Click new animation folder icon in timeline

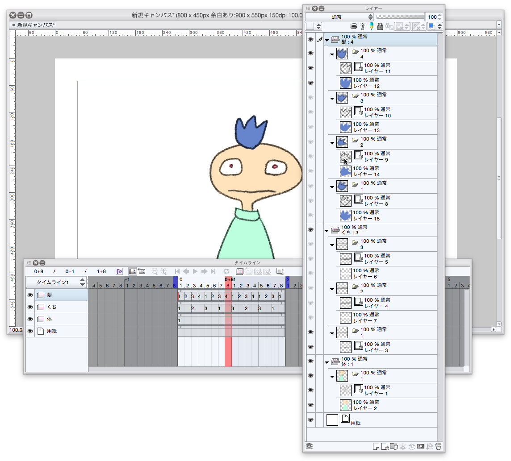239,271
